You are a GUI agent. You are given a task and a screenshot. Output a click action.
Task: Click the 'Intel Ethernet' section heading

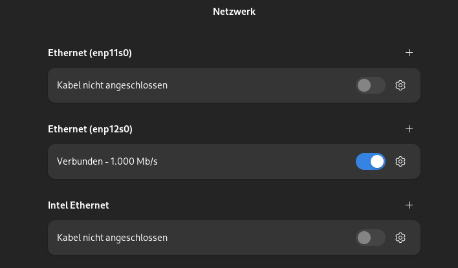(78, 205)
